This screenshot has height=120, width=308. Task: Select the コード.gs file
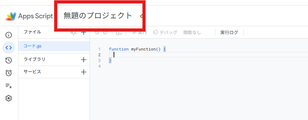point(54,46)
